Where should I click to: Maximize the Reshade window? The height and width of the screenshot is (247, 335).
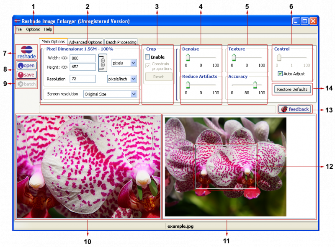click(x=305, y=21)
